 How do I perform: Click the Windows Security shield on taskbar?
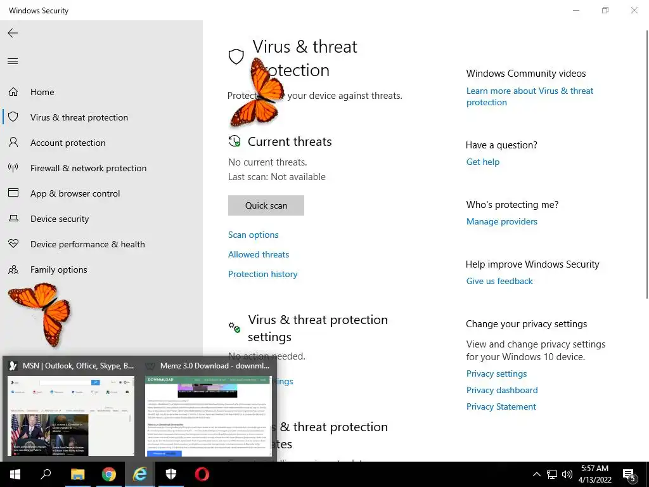171,474
